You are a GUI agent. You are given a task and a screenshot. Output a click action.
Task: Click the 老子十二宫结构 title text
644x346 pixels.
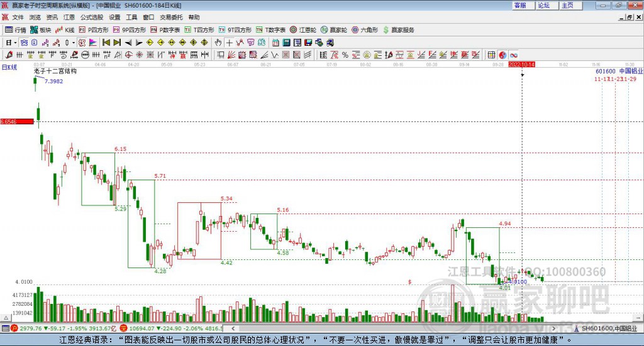pyautogui.click(x=55, y=71)
